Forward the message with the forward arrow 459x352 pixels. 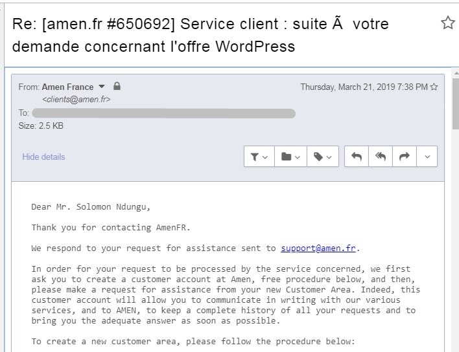coord(405,157)
